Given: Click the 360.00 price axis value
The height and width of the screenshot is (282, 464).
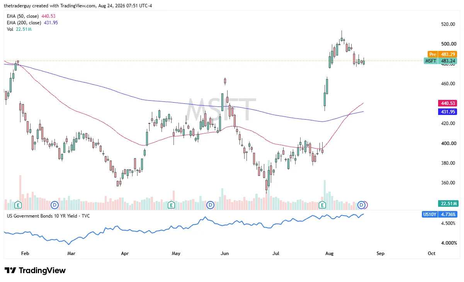Looking at the screenshot, I should pos(449,183).
